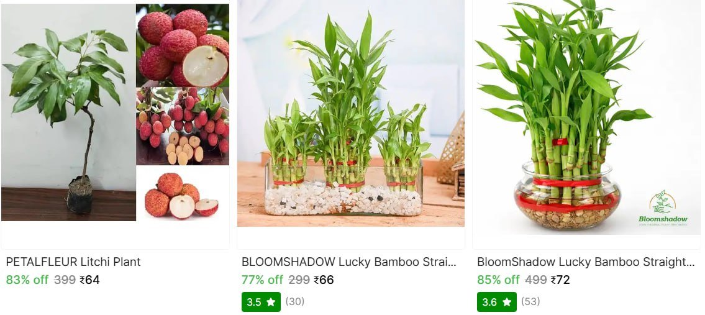Click the star icon in the 3.6 rating badge
This screenshot has height=315, width=705.
click(x=506, y=302)
